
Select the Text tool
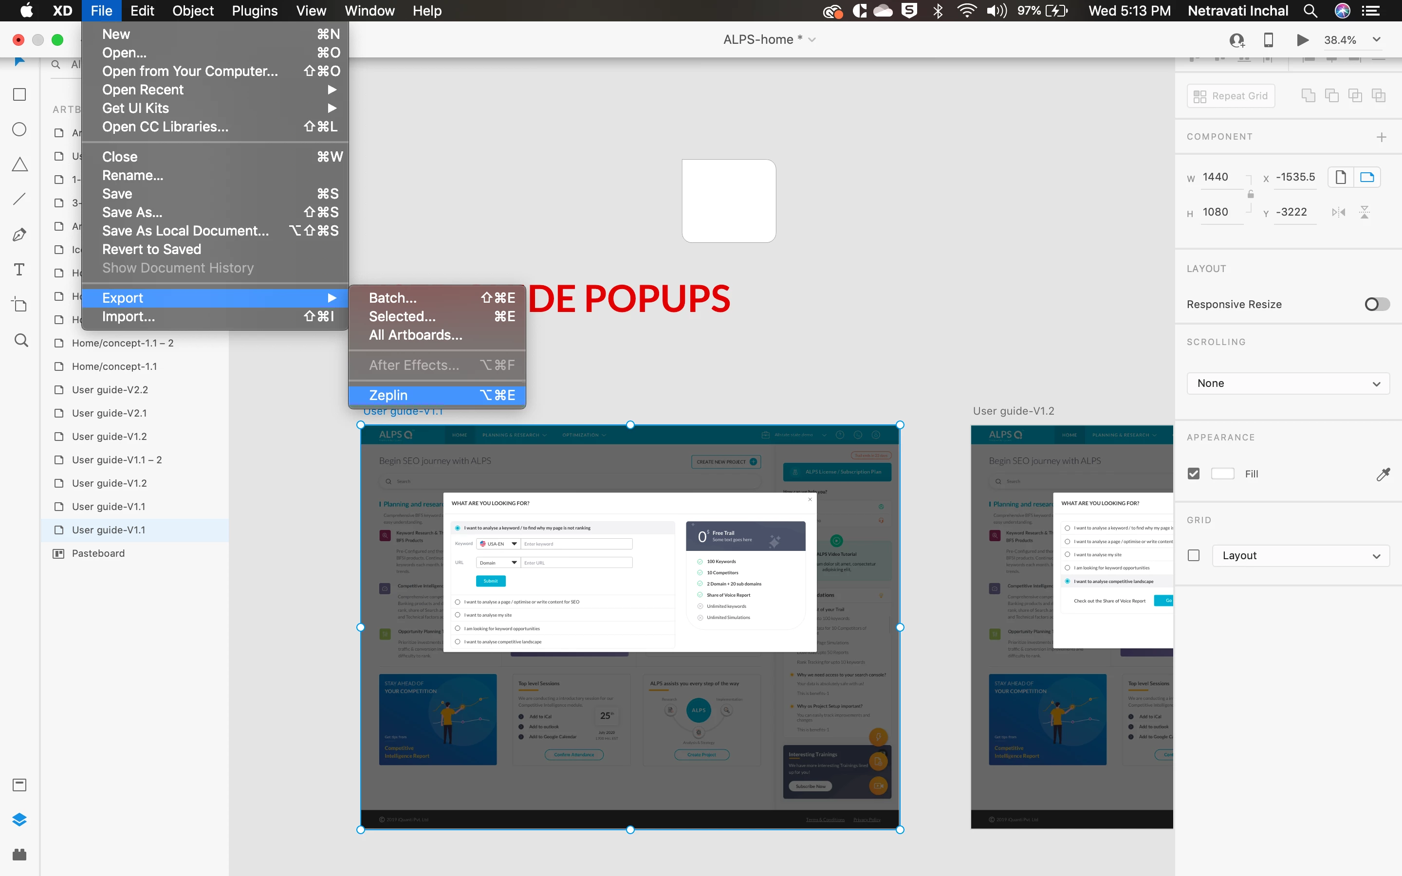pyautogui.click(x=19, y=270)
